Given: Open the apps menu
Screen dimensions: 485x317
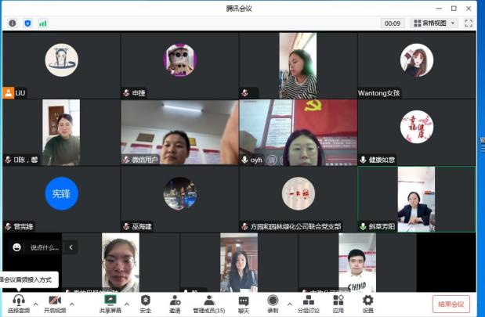Looking at the screenshot, I should 338,304.
